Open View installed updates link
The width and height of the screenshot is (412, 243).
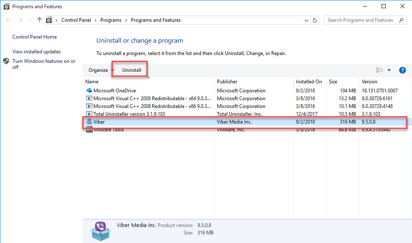[x=36, y=52]
